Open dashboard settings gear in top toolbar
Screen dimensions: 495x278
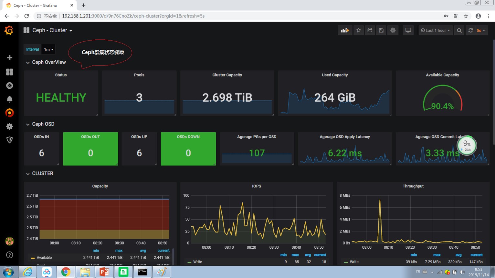tap(393, 30)
